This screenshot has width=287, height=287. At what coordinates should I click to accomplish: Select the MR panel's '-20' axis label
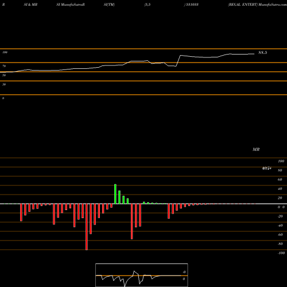[x=280, y=216]
